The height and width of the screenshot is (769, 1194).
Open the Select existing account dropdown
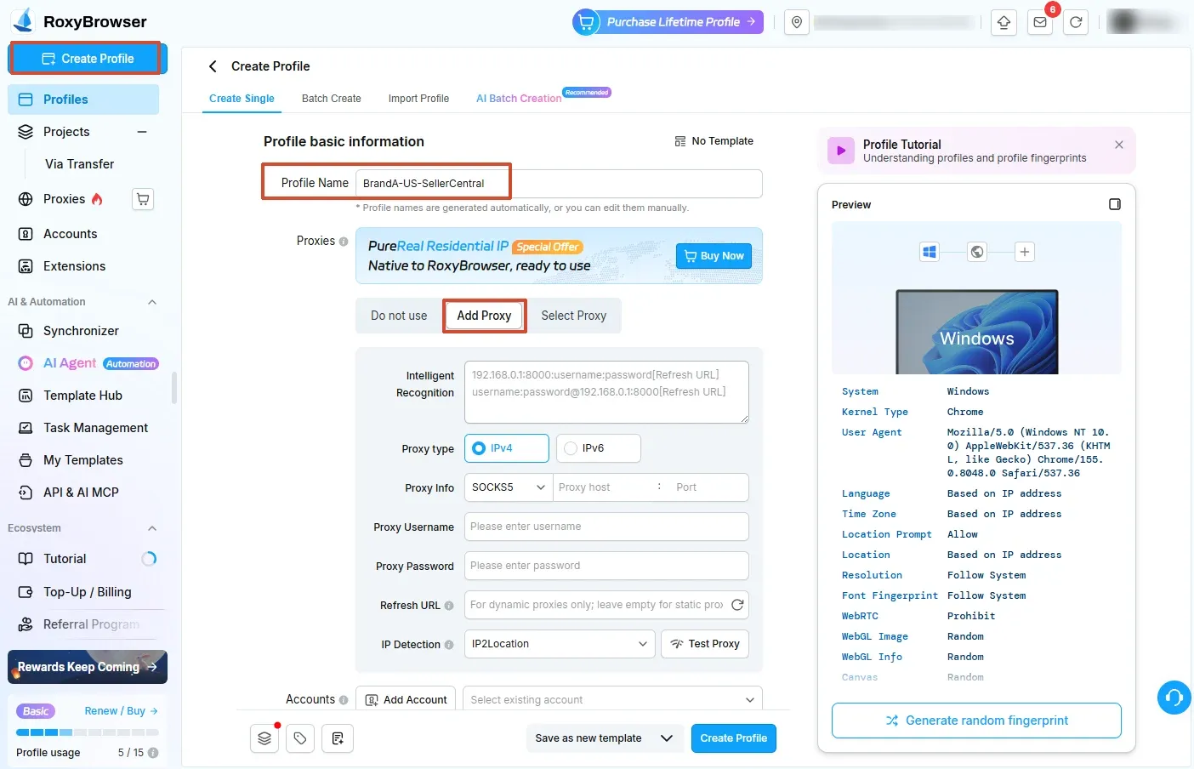pyautogui.click(x=613, y=700)
